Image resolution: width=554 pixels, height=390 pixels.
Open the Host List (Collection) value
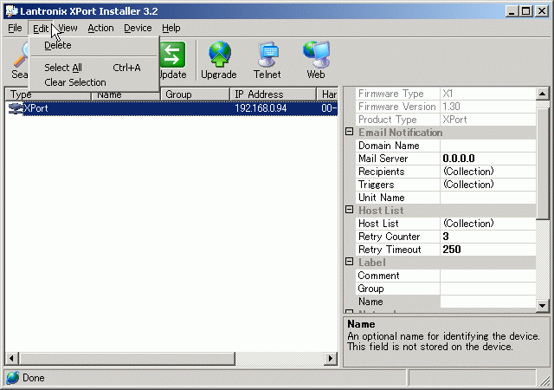(488, 224)
